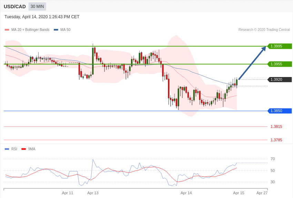This screenshot has width=293, height=198.
Task: Click the RSI 70 axis value
Action: 273,159
